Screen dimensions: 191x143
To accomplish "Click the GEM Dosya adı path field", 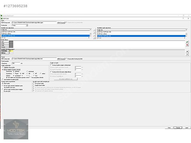I will 34,23.
